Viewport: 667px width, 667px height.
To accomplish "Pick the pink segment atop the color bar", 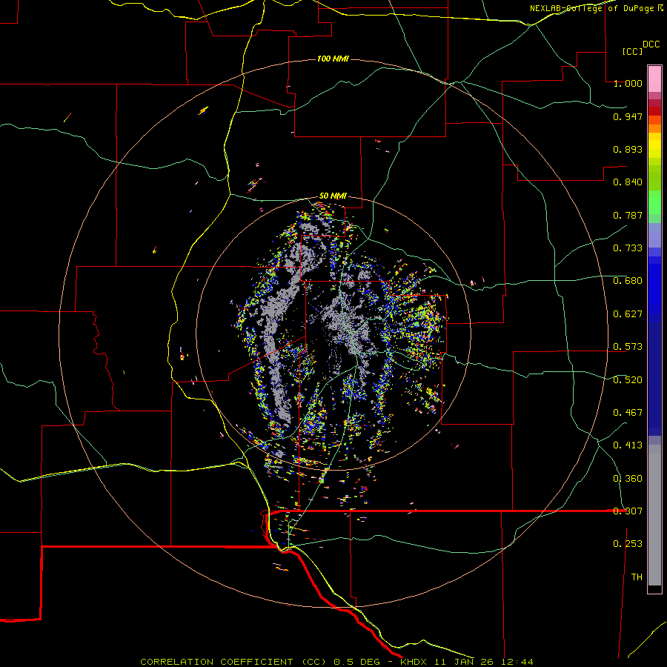I will [x=654, y=79].
